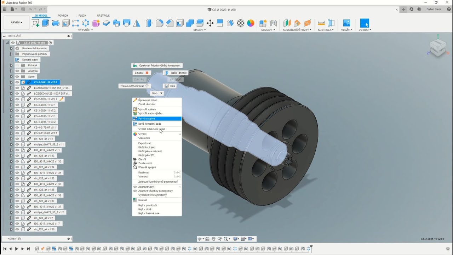Activate root component radio button
Image resolution: width=453 pixels, height=255 pixels.
[x=50, y=42]
